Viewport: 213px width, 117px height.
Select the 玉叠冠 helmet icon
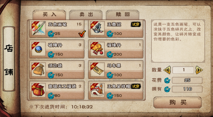click(97, 28)
